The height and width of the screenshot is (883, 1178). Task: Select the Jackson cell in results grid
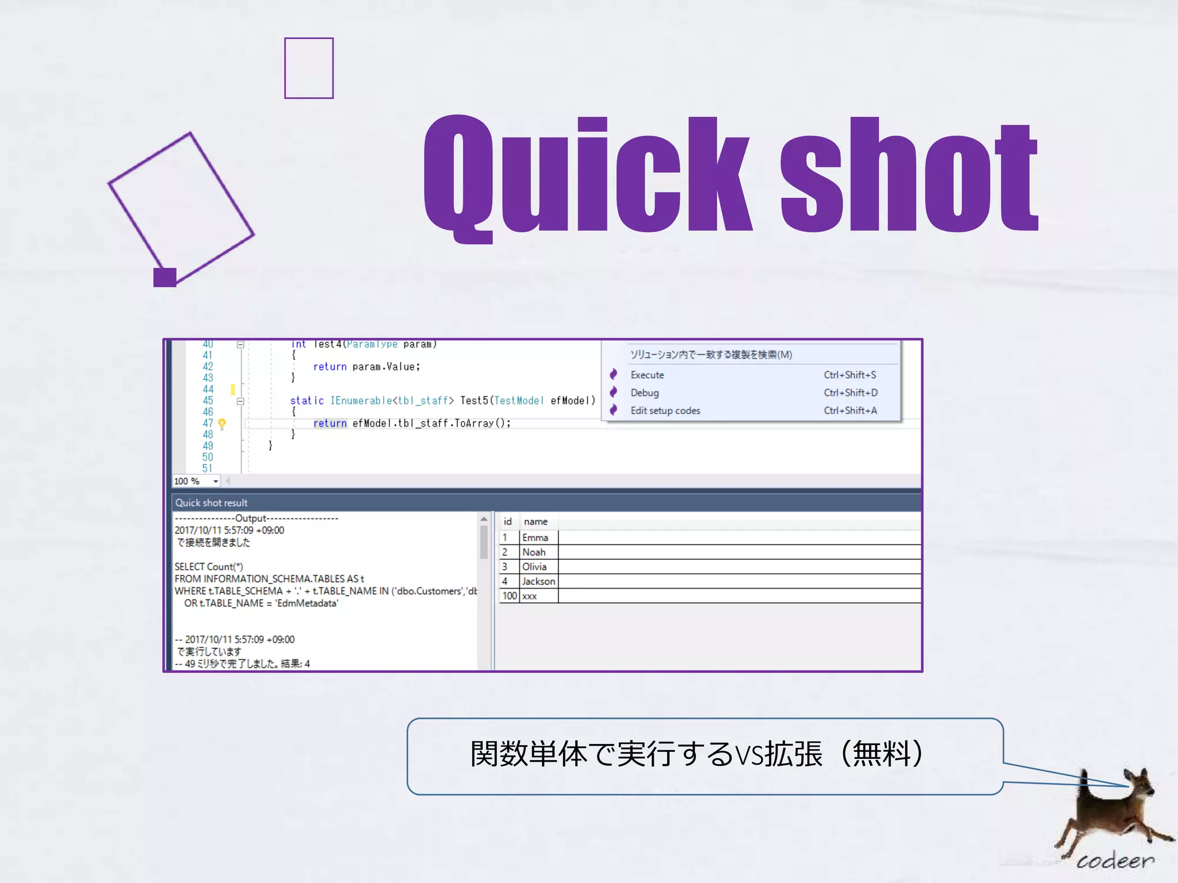click(x=539, y=581)
